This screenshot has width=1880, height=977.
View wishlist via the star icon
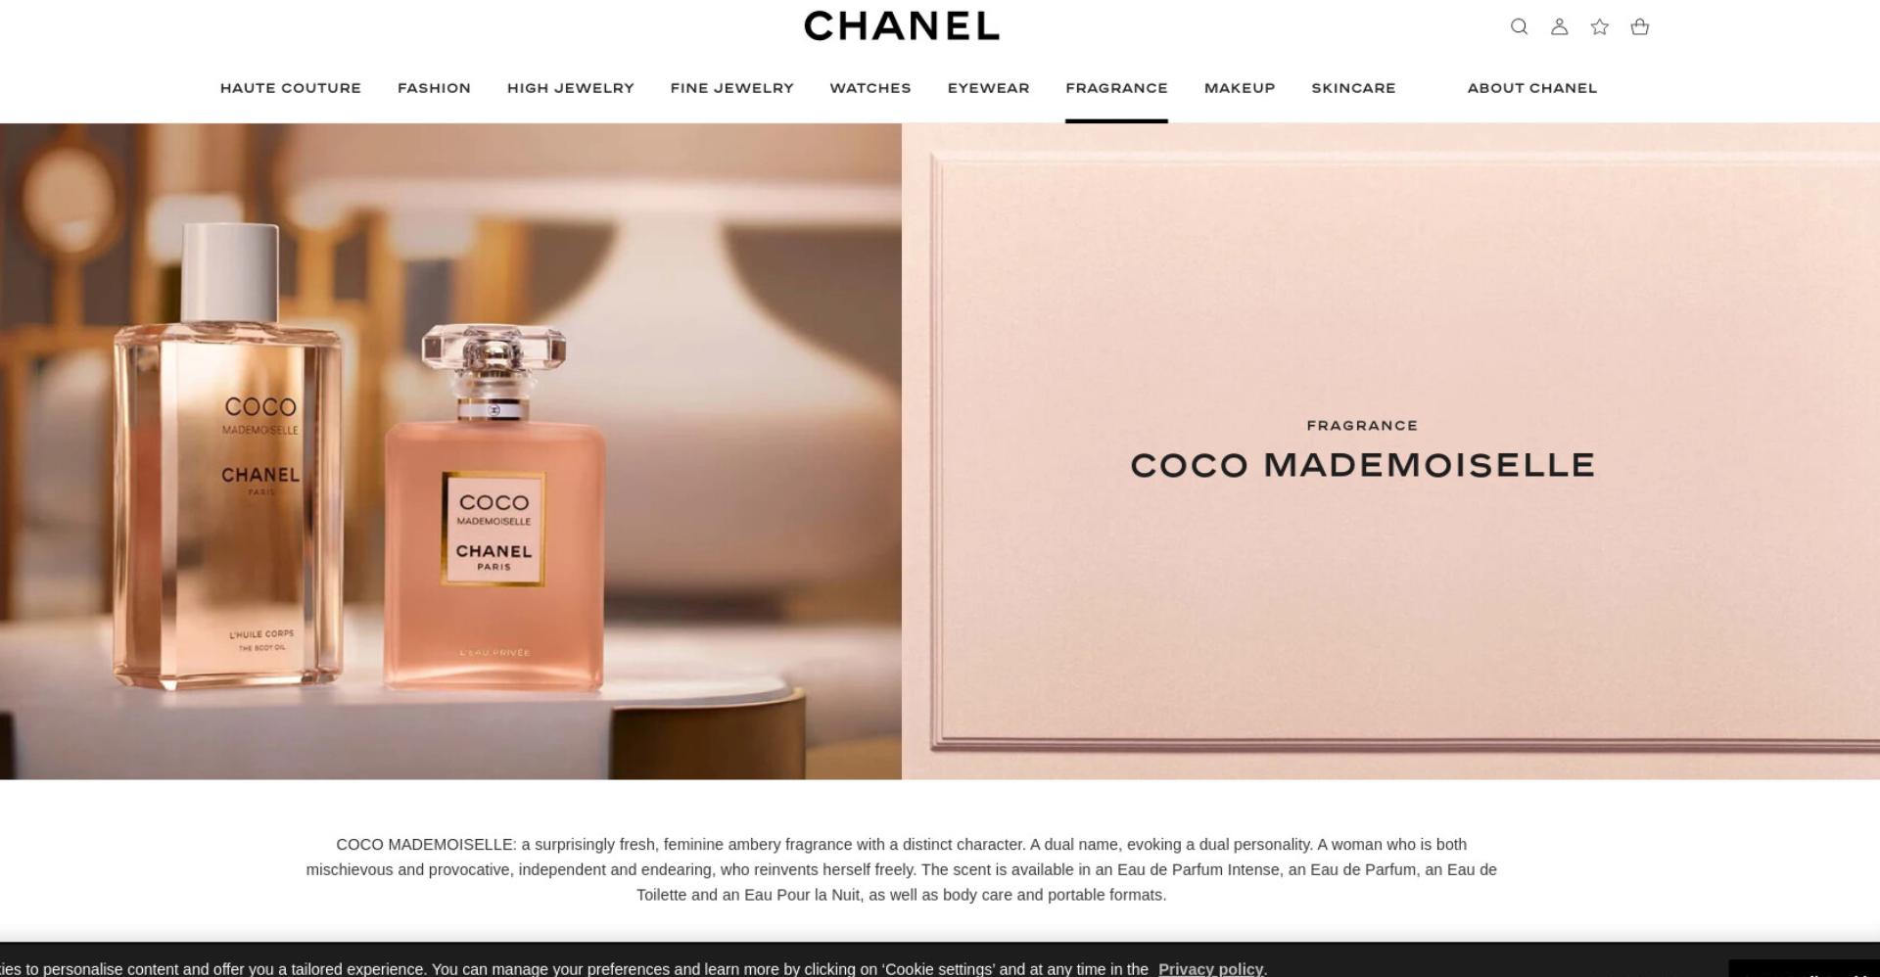[x=1599, y=27]
